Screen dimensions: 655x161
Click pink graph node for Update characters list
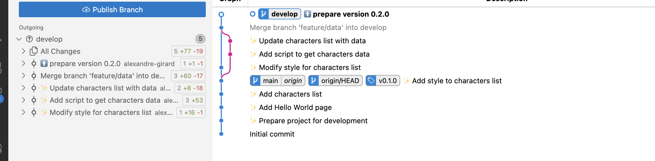click(230, 41)
